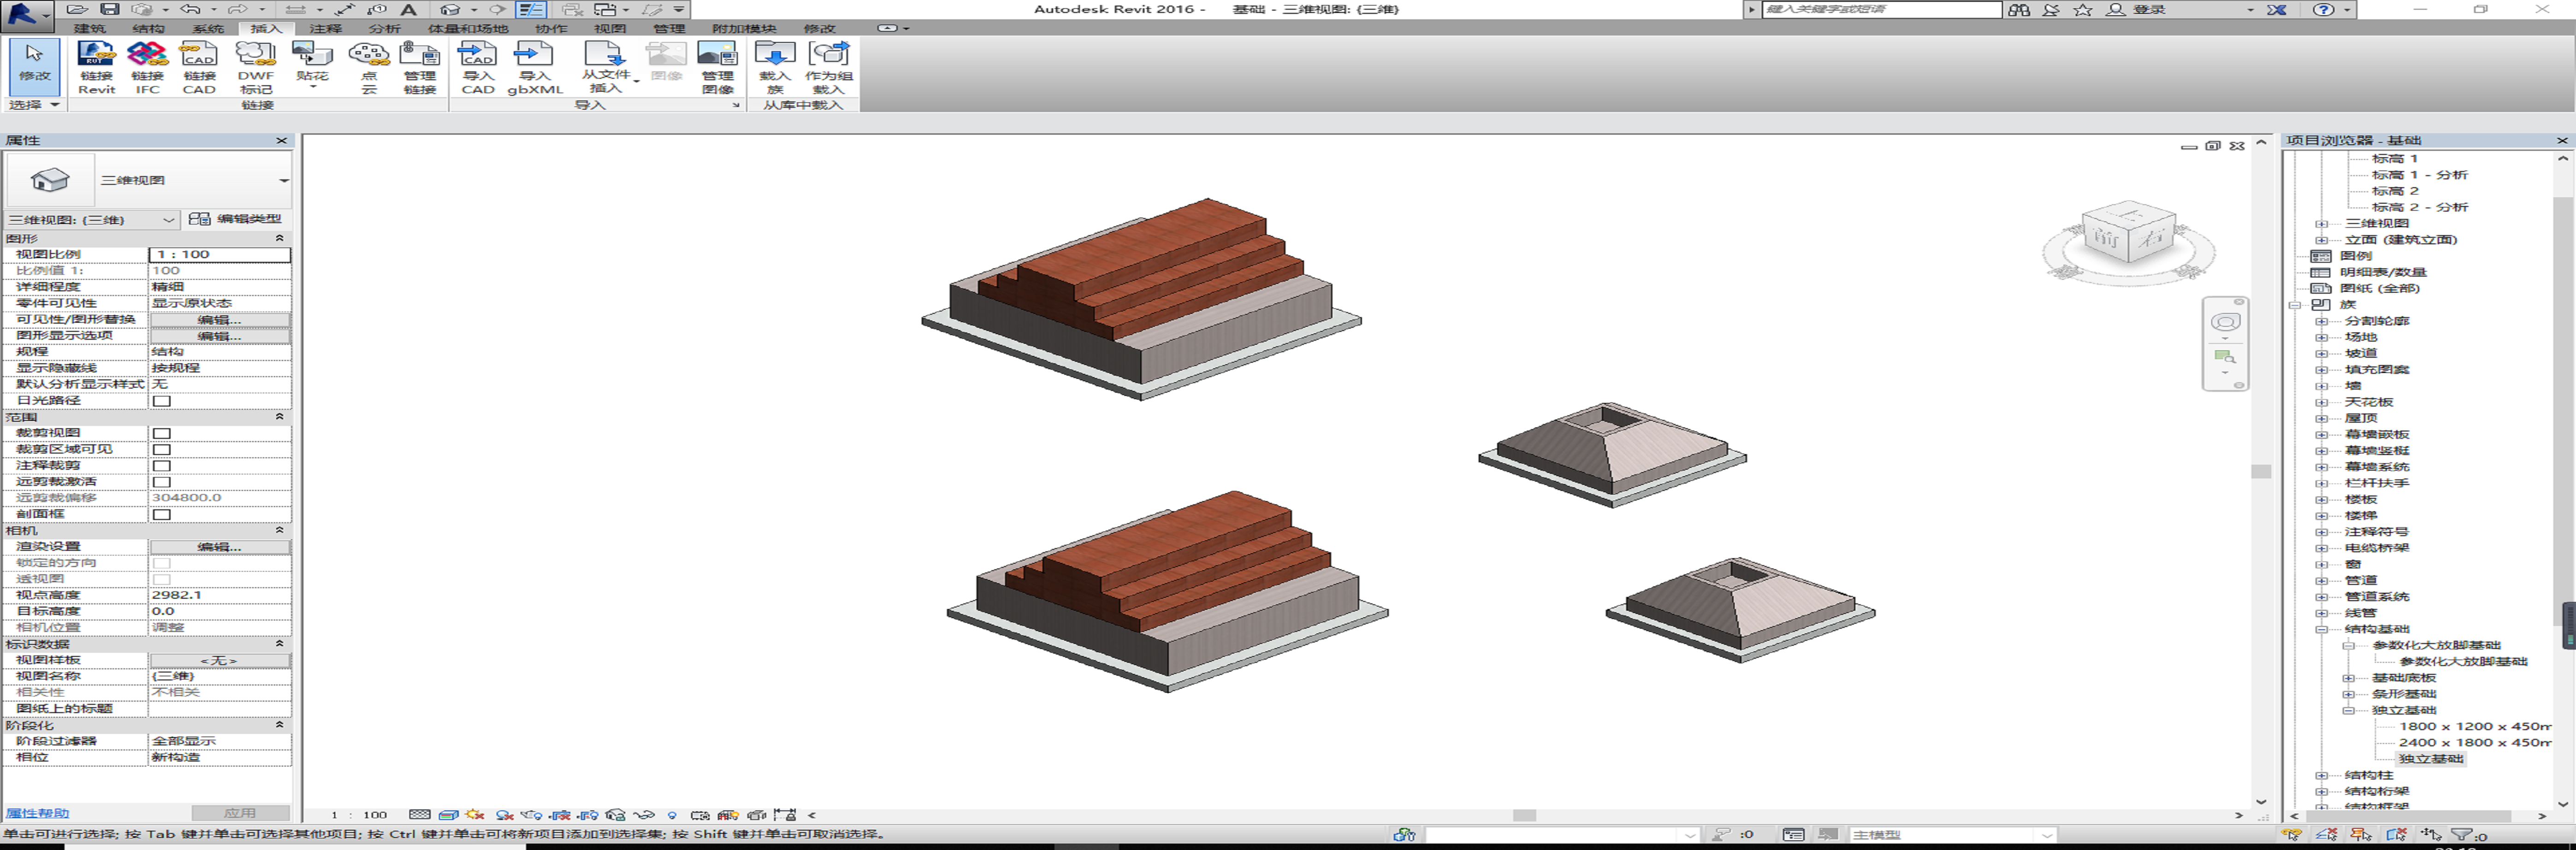This screenshot has width=2576, height=850.
Task: Toggle the 日光路径 checkbox
Action: [x=161, y=401]
